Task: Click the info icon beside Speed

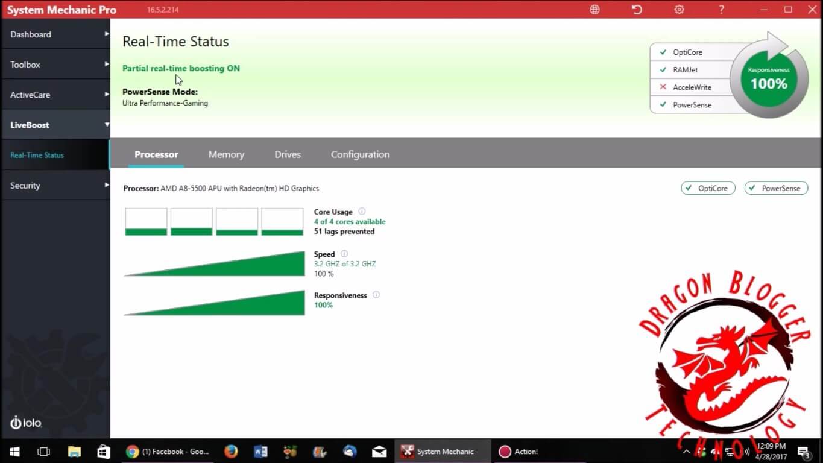Action: tap(344, 254)
